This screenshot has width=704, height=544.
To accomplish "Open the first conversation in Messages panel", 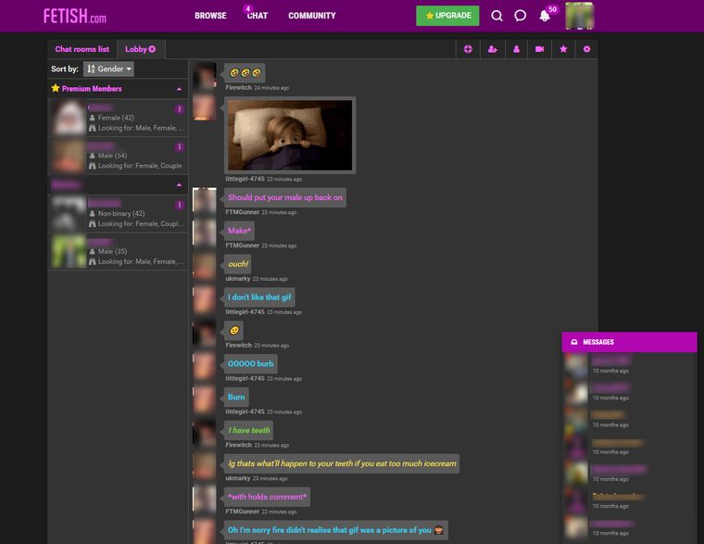I will [629, 365].
